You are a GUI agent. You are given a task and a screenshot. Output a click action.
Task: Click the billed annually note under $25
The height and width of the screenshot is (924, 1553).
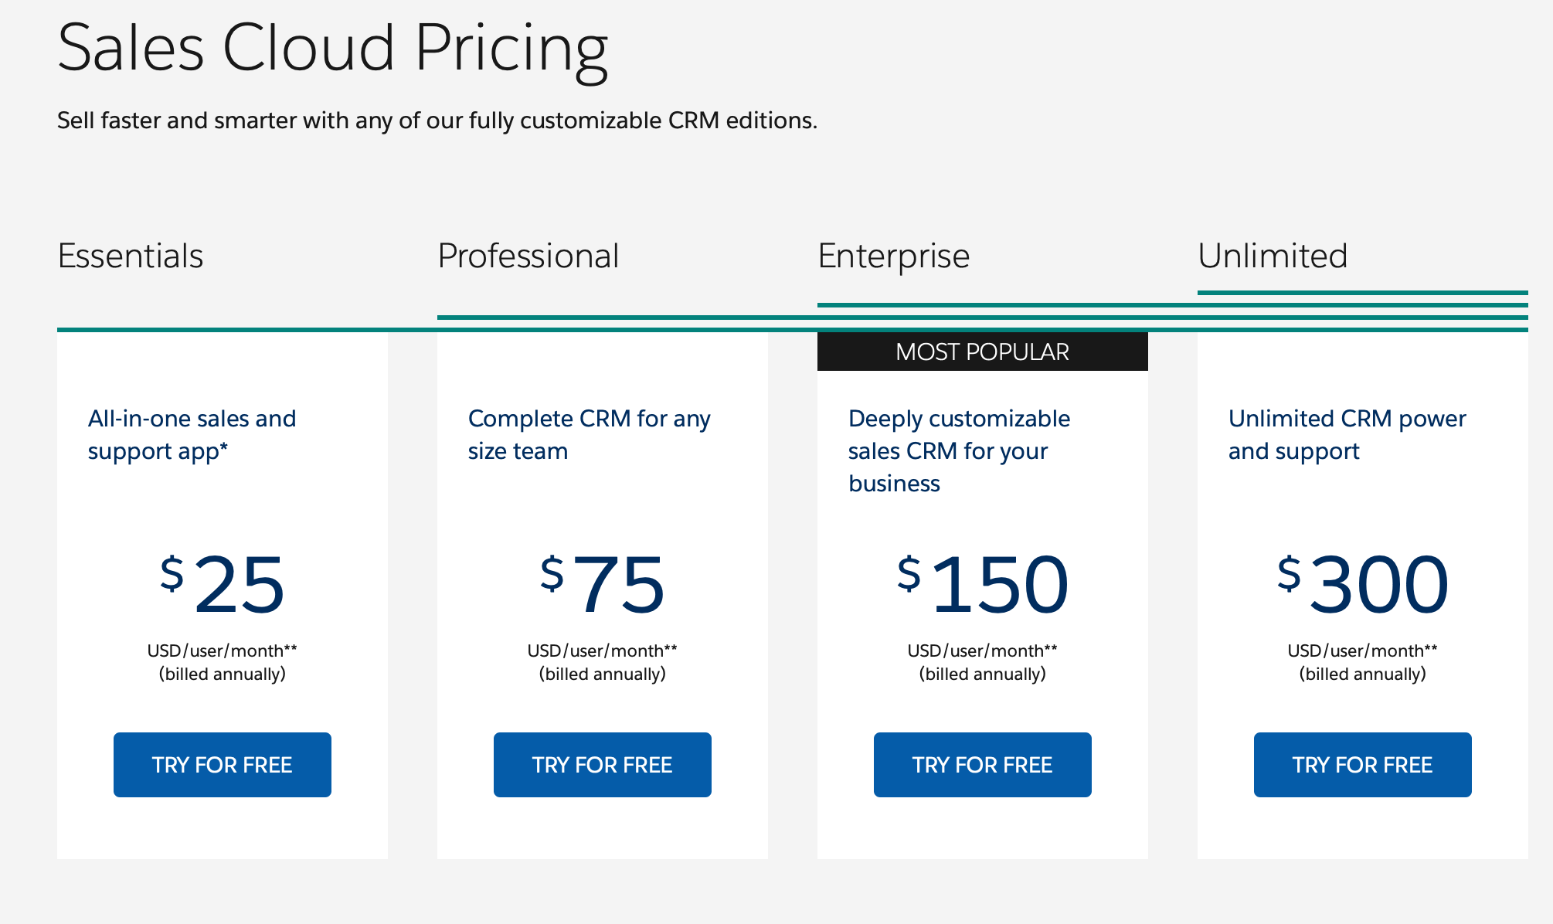(x=223, y=674)
